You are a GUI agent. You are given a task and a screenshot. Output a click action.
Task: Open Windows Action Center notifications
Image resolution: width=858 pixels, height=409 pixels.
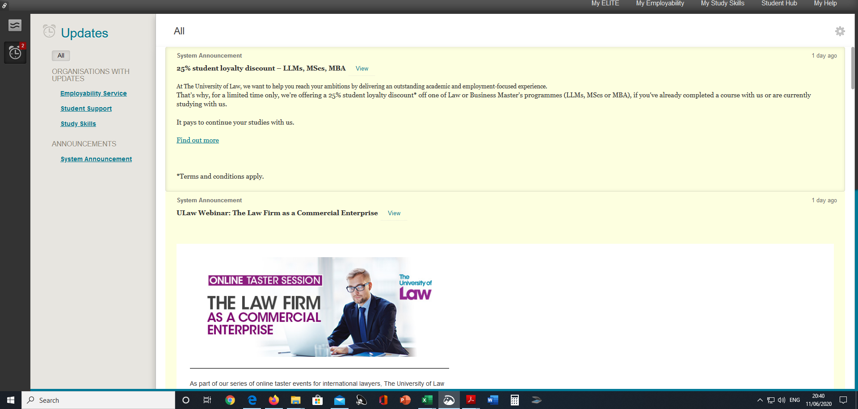point(843,400)
